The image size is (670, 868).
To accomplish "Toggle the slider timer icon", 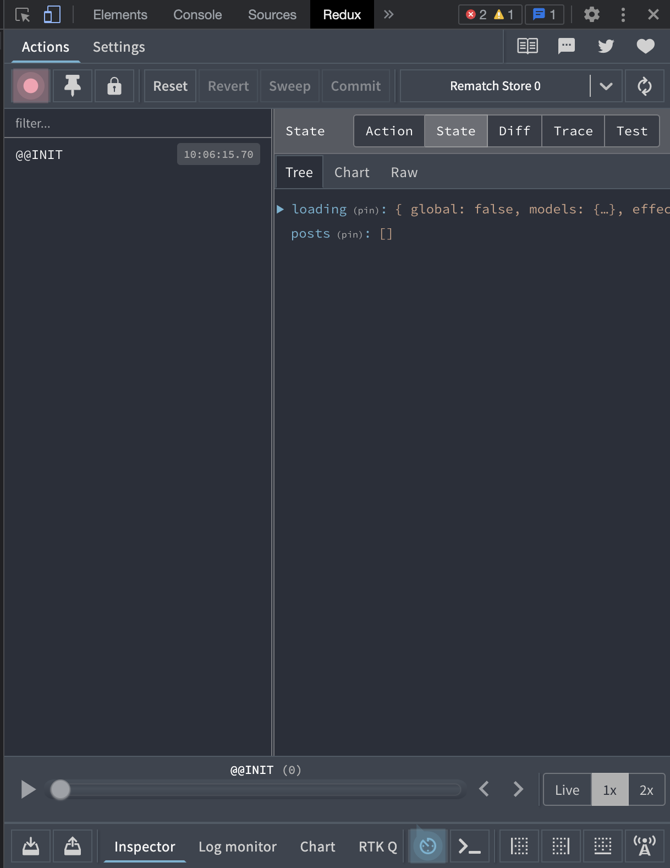I will [428, 846].
